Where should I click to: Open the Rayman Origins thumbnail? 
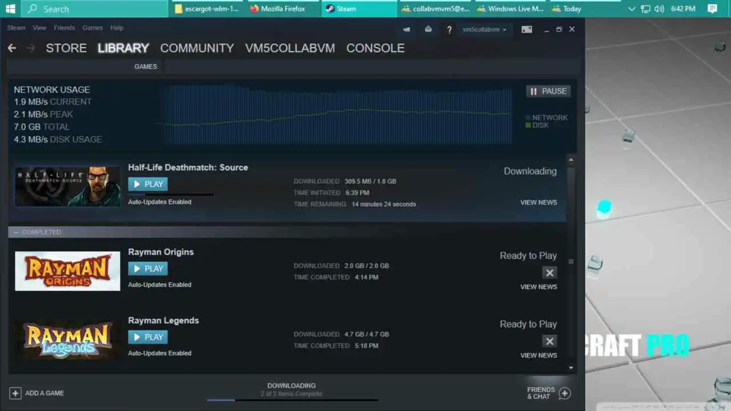pos(67,271)
